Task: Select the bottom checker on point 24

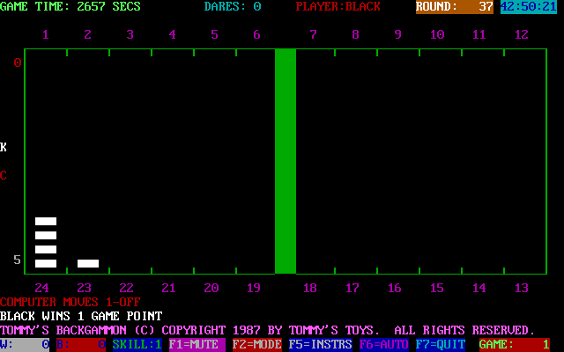Action: point(46,263)
